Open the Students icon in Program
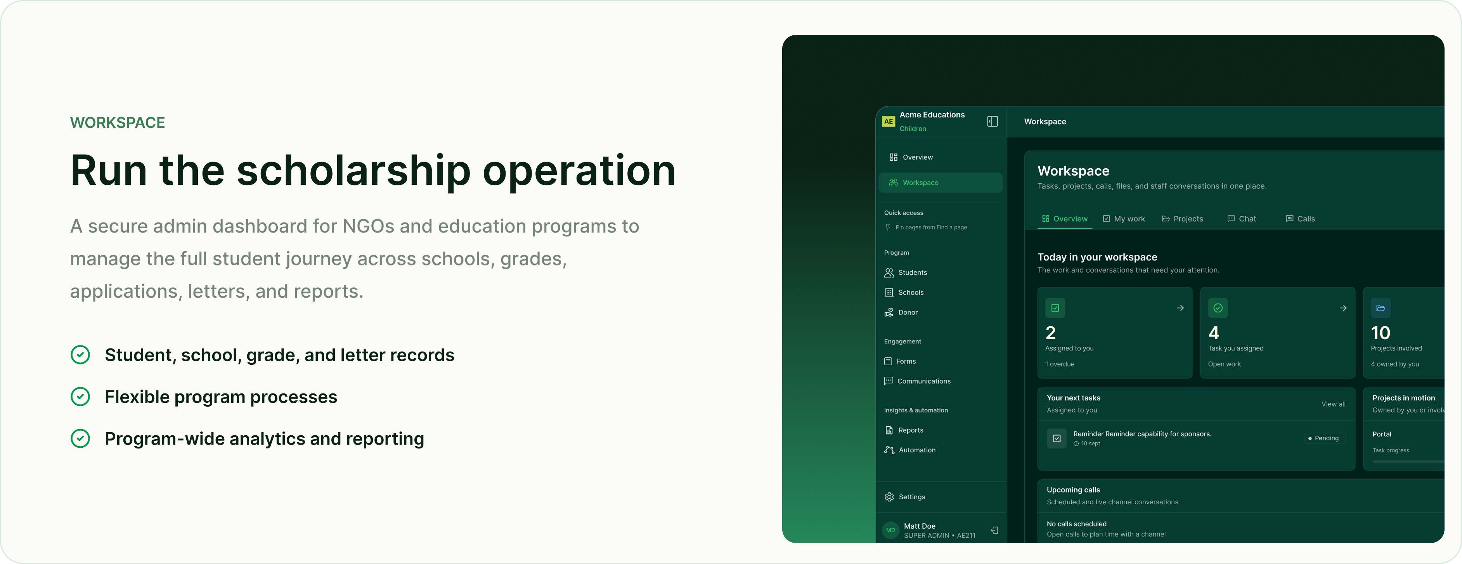 889,273
